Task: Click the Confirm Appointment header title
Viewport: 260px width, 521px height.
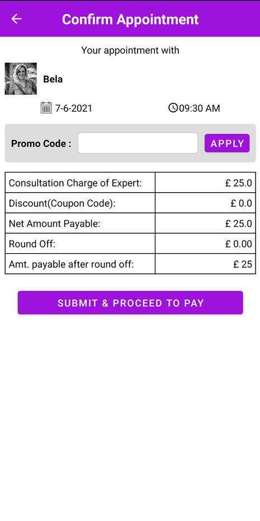Action: [x=130, y=19]
